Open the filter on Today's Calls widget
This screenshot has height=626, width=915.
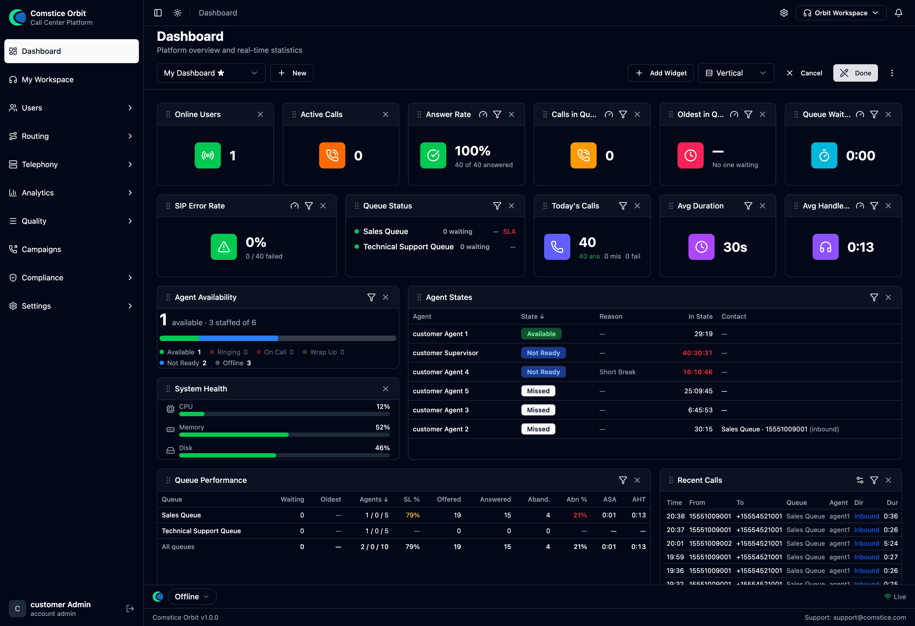pos(623,206)
